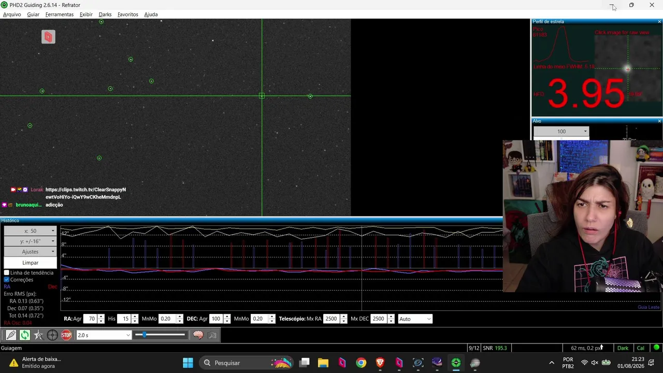This screenshot has height=373, width=663.
Task: Click the SNR 195.3 status text
Action: tap(495, 348)
